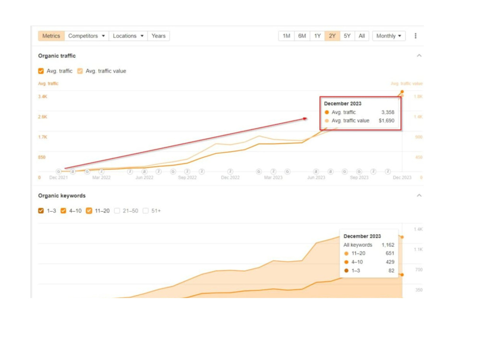The width and height of the screenshot is (480, 360).
Task: Click the 429 value in keywords tooltip
Action: coord(390,262)
